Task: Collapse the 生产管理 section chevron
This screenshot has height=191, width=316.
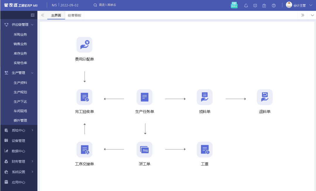Action: [x=32, y=73]
